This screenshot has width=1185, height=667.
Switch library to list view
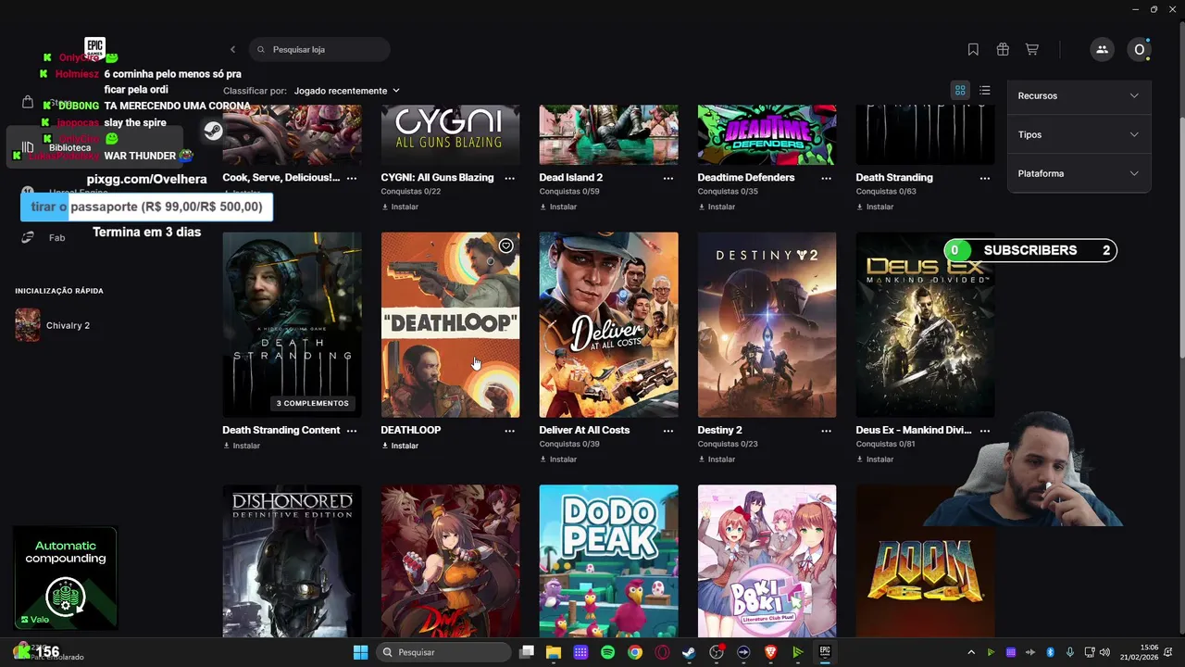(985, 90)
